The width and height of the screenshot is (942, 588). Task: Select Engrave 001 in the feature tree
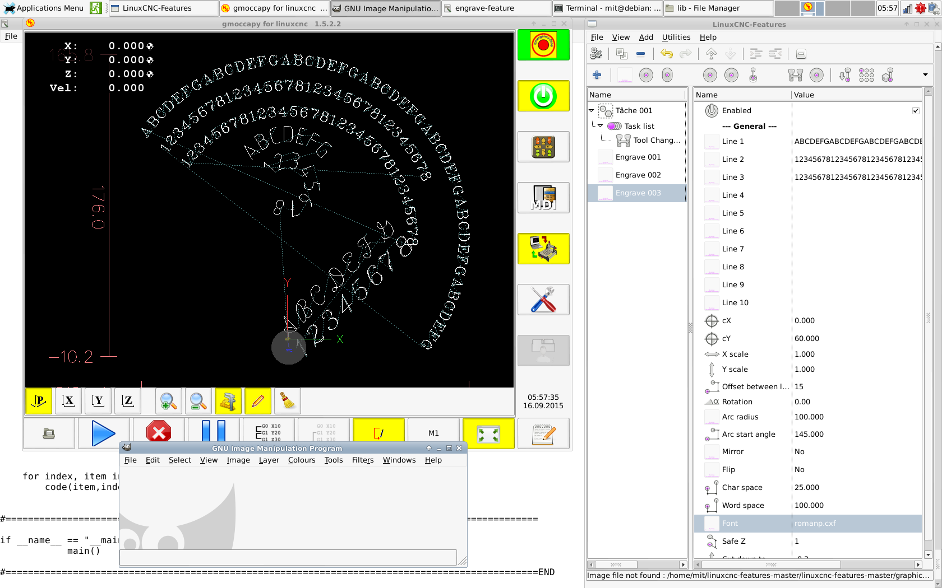click(638, 157)
